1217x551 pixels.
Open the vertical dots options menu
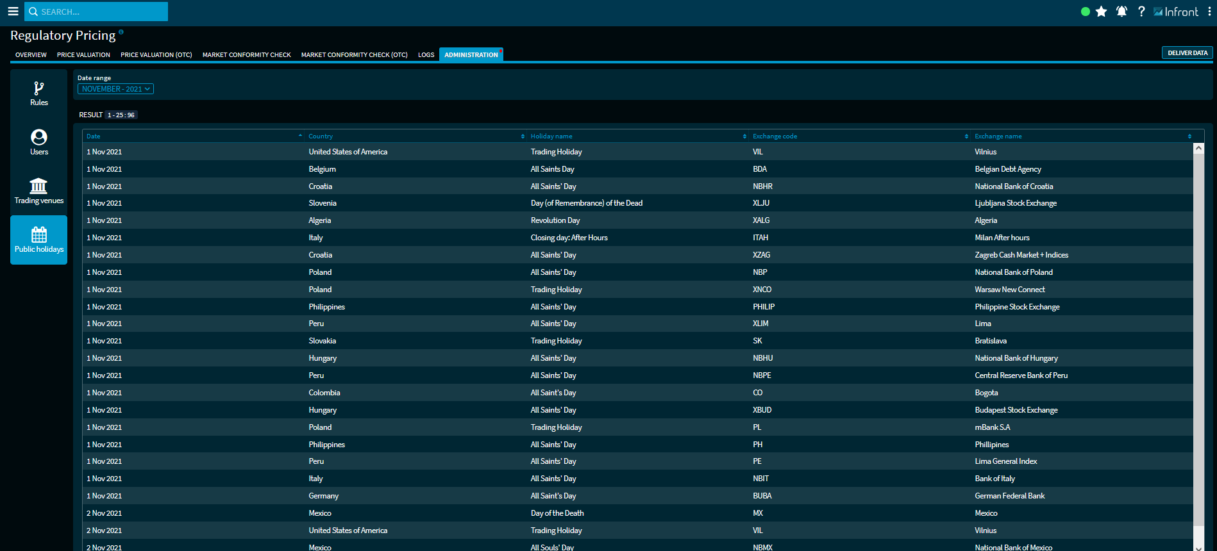pyautogui.click(x=1209, y=12)
